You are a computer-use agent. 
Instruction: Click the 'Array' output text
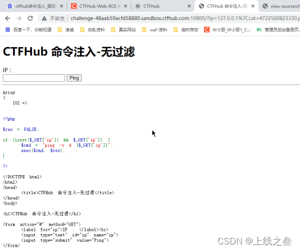(9, 93)
